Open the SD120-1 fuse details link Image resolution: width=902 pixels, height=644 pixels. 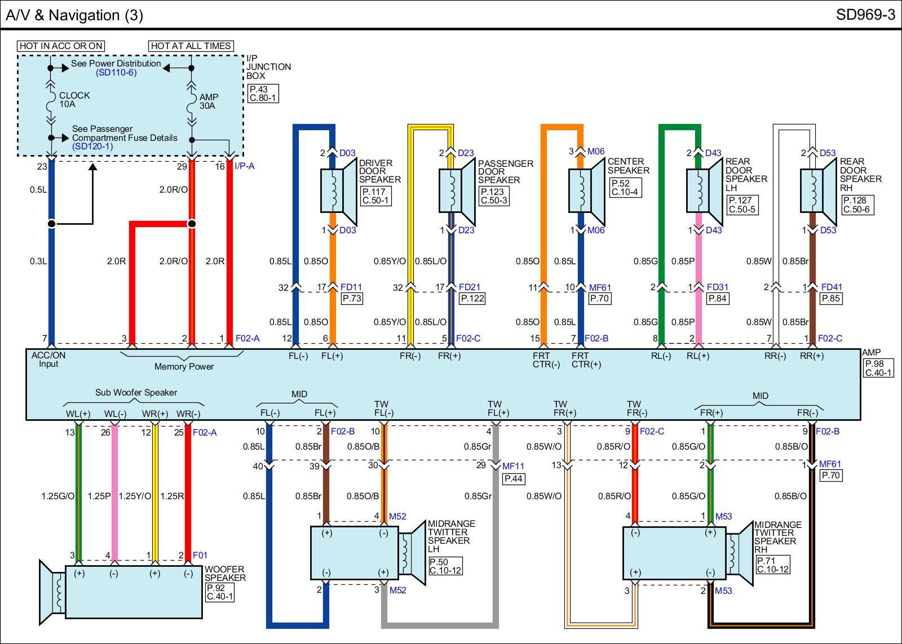point(92,146)
